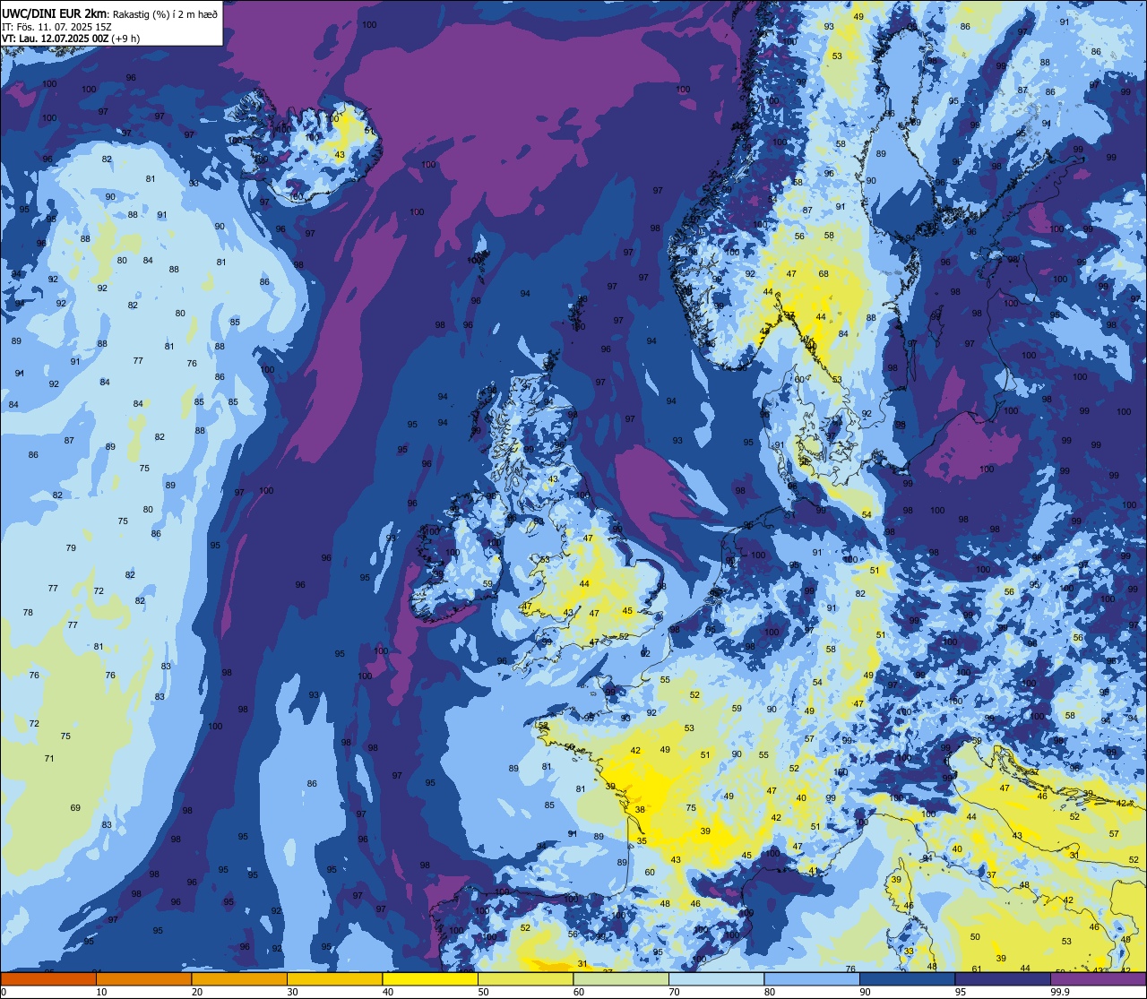
Task: Click the 43 humidity value over Iceland
Action: pyautogui.click(x=340, y=155)
